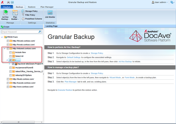Uncheck the root "/" site collection checkbox
The image size is (176, 124).
[10, 60]
